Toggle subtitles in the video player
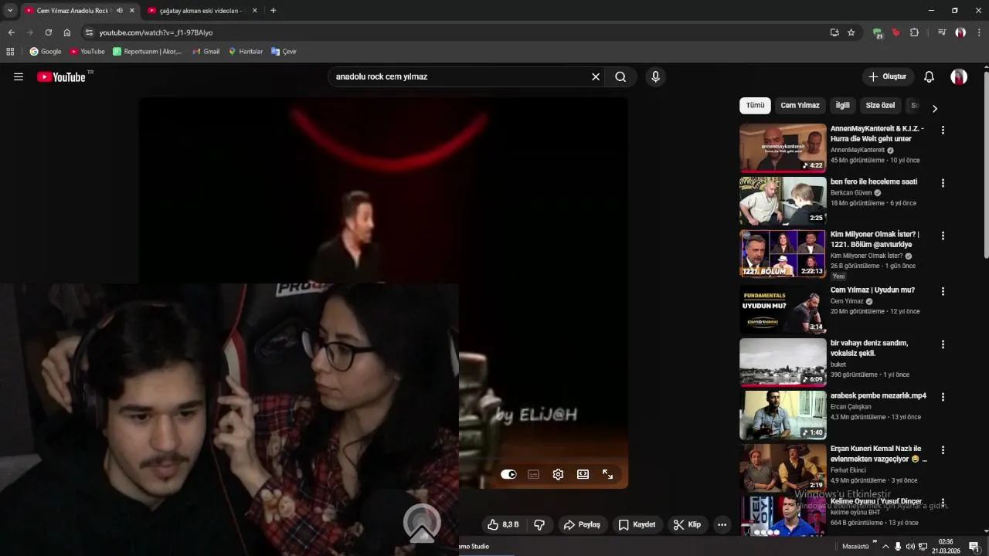 (x=533, y=474)
